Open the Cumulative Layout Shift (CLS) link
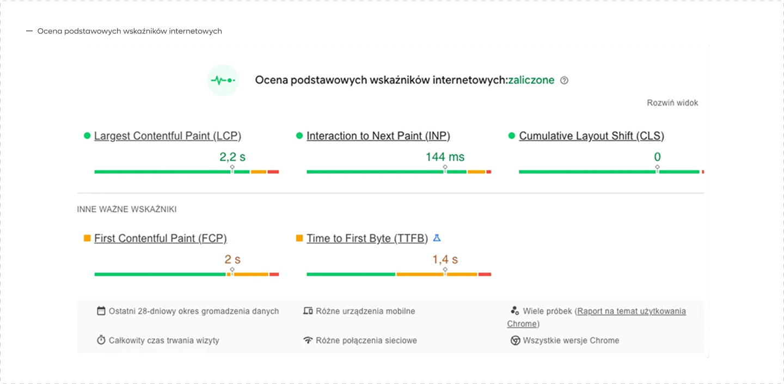 click(x=591, y=136)
